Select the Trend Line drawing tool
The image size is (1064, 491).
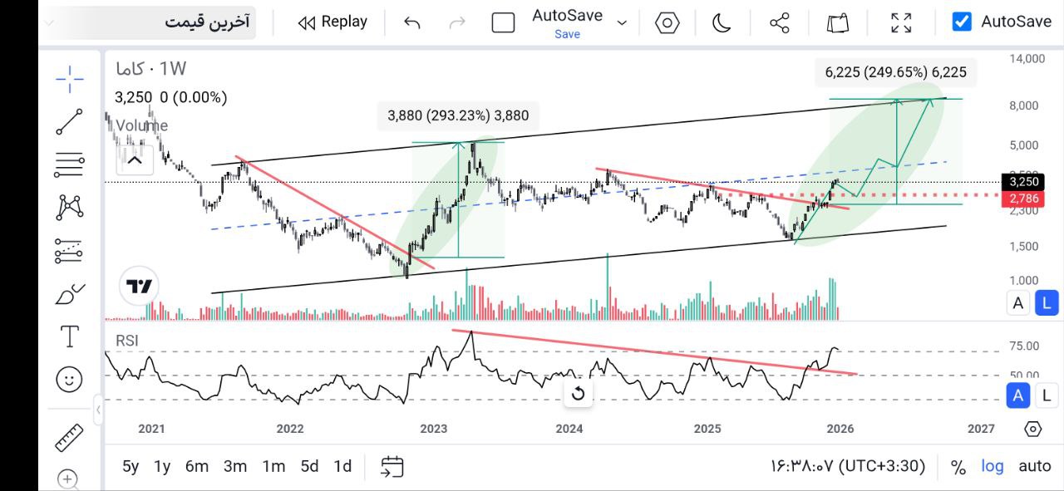[x=69, y=122]
